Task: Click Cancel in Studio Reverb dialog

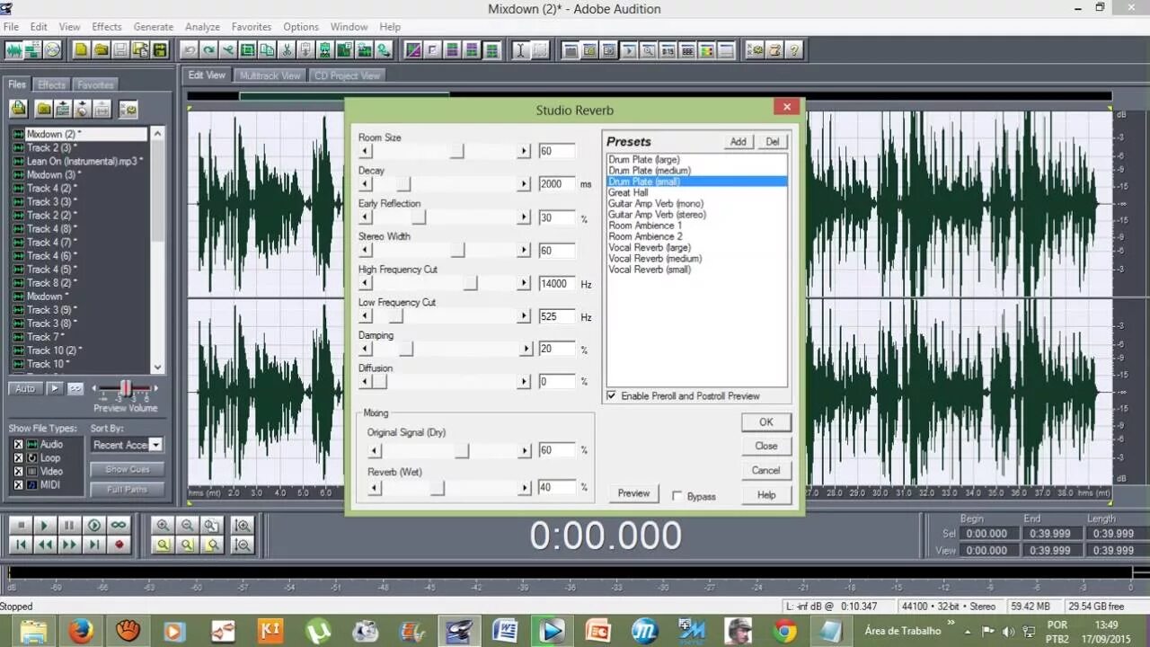Action: (765, 470)
